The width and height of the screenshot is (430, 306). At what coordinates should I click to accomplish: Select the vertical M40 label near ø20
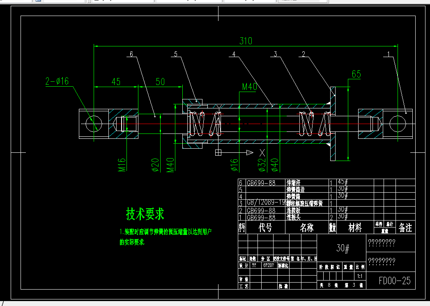coord(170,165)
